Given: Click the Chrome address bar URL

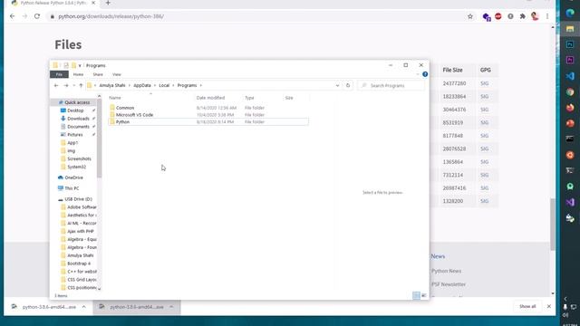Looking at the screenshot, I should [x=111, y=16].
